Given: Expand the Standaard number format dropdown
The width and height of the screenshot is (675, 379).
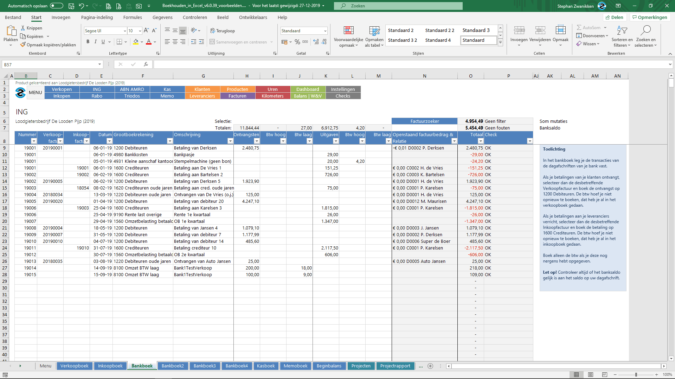Looking at the screenshot, I should tap(325, 31).
